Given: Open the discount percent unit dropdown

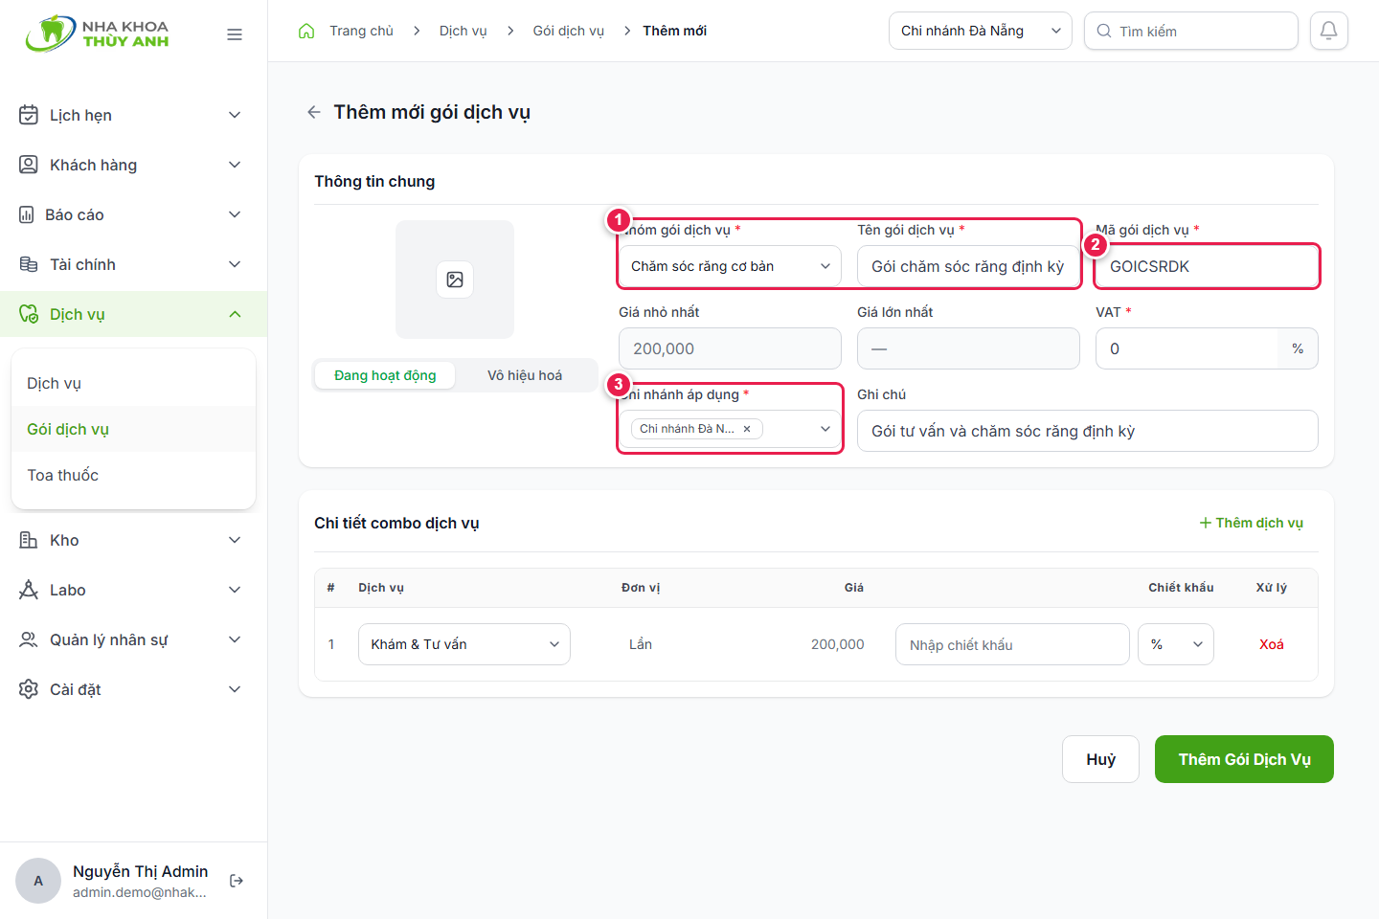Looking at the screenshot, I should click(1176, 644).
